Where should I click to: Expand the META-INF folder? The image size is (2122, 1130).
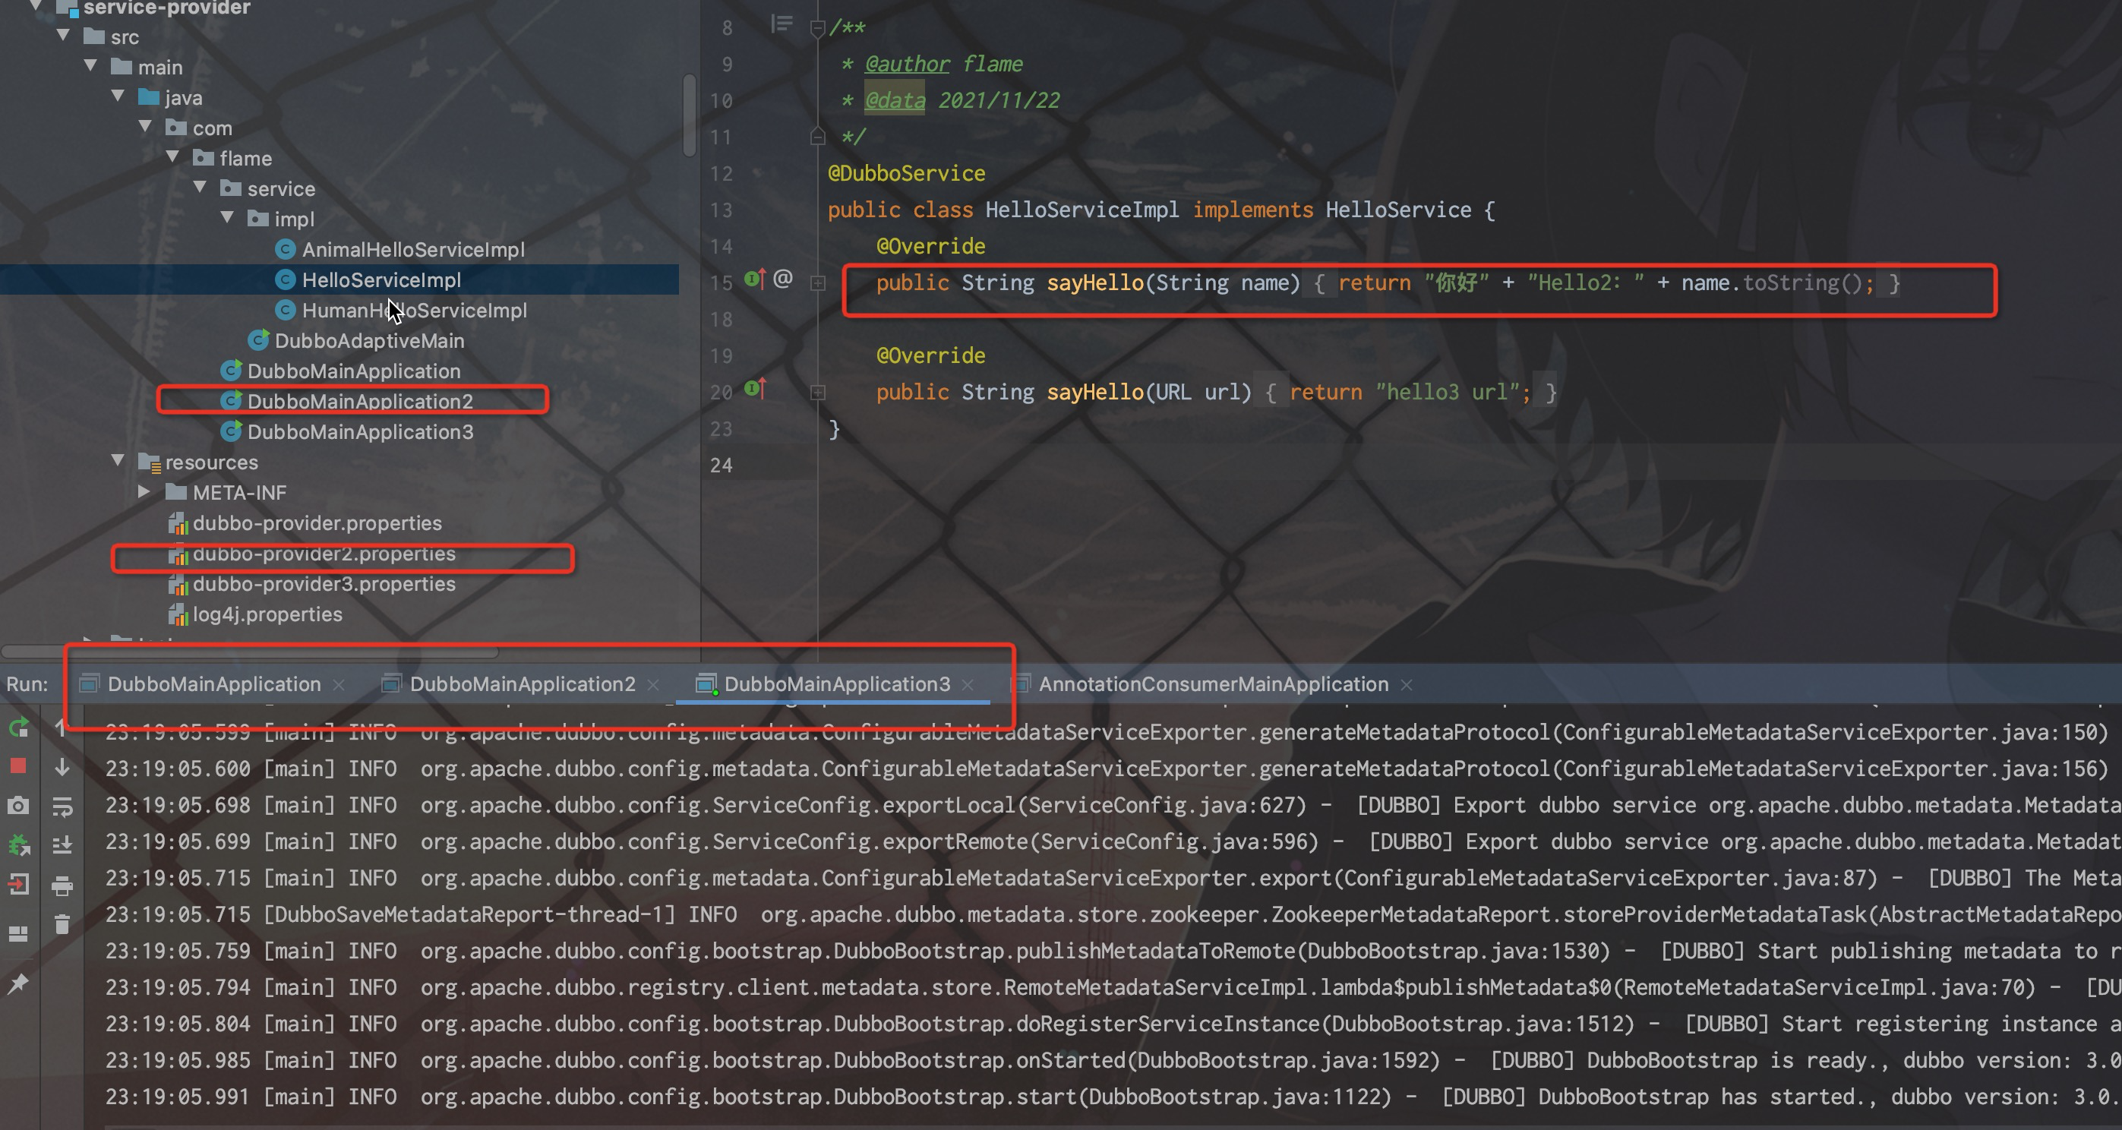click(144, 491)
